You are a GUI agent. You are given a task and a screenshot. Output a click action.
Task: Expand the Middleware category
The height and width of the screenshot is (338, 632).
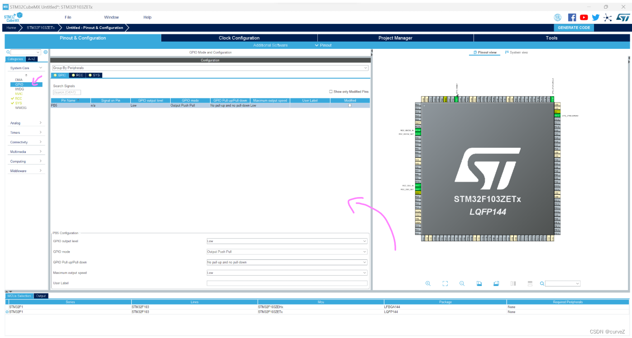pos(40,171)
